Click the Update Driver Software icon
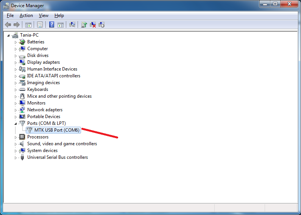Screen dimensions: 301x215 [84, 25]
